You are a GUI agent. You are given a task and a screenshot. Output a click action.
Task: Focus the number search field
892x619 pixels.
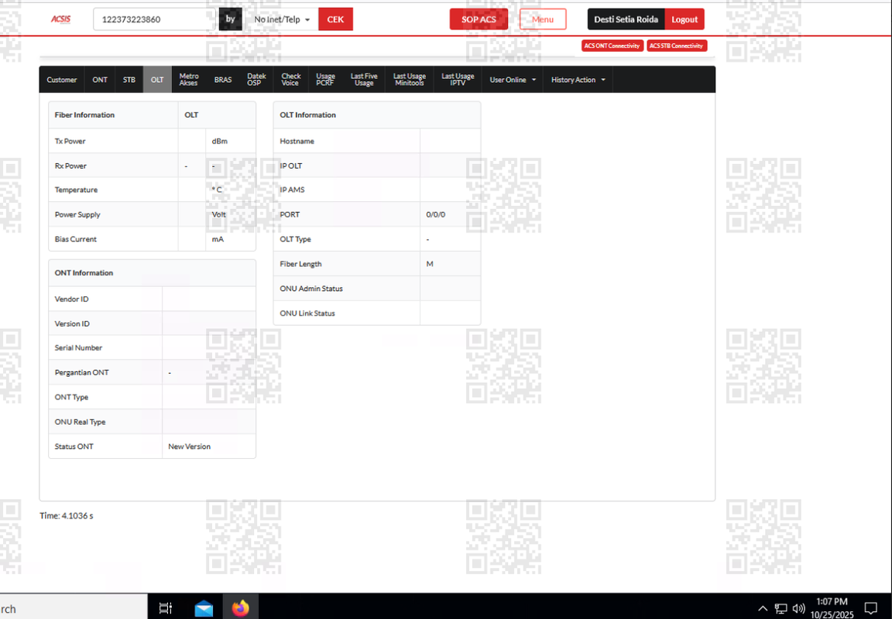pyautogui.click(x=155, y=19)
